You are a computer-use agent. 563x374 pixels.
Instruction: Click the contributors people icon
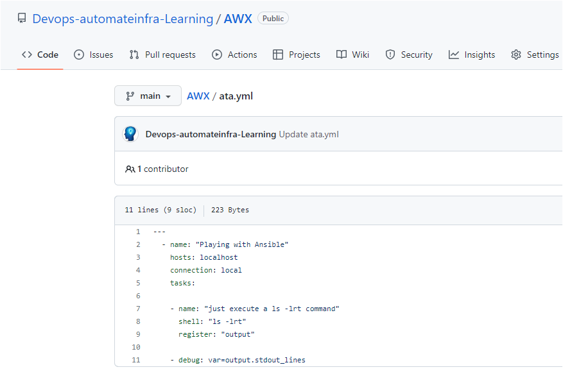tap(130, 169)
